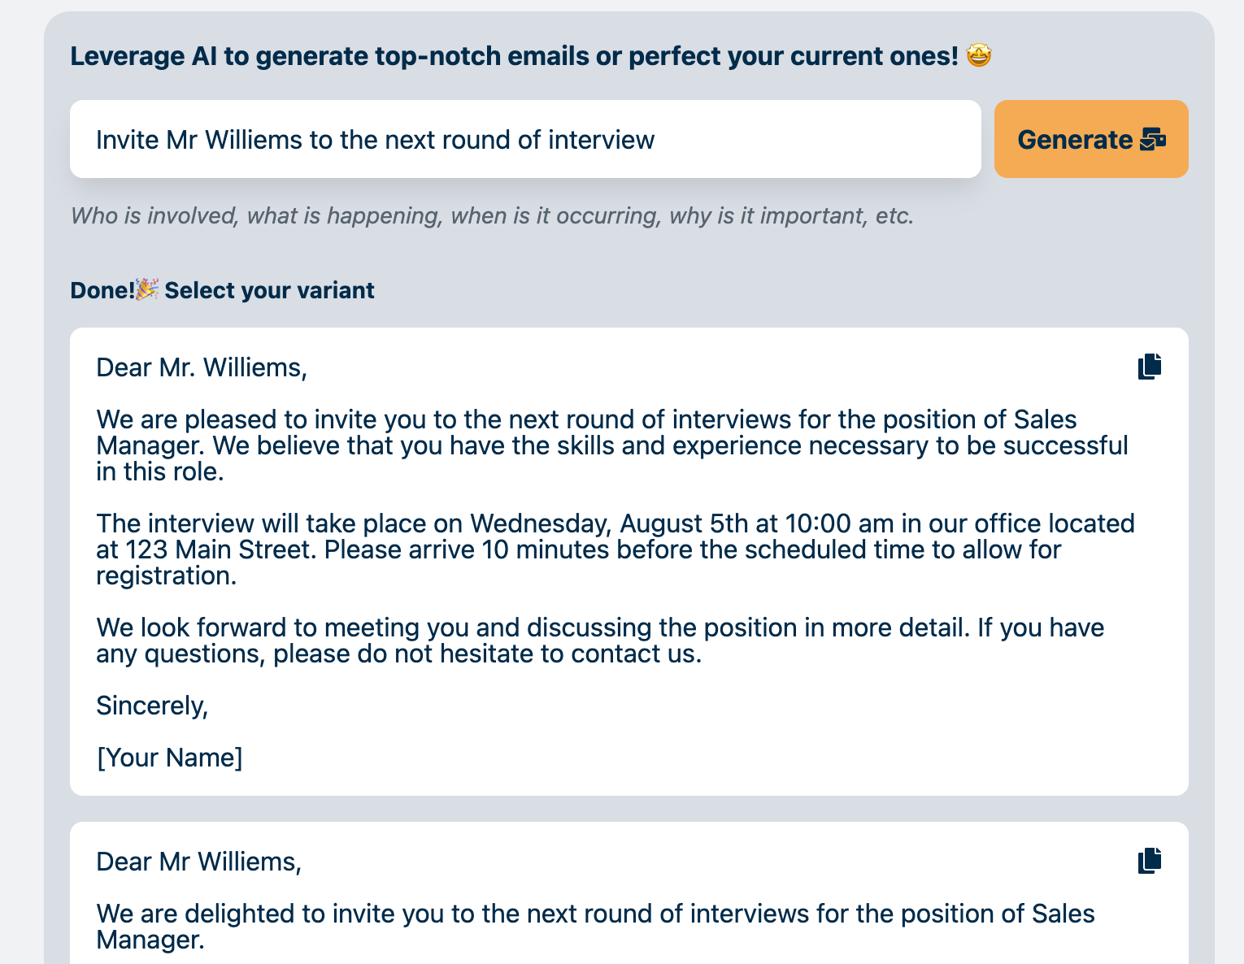
Task: Click the '[Your Name]' placeholder text
Action: pos(169,758)
